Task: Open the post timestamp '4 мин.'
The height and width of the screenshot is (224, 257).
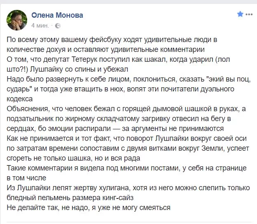Action: coord(40,26)
